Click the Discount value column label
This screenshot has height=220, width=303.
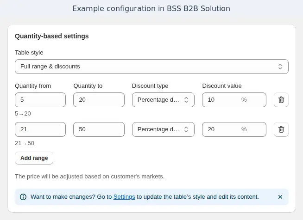point(222,86)
